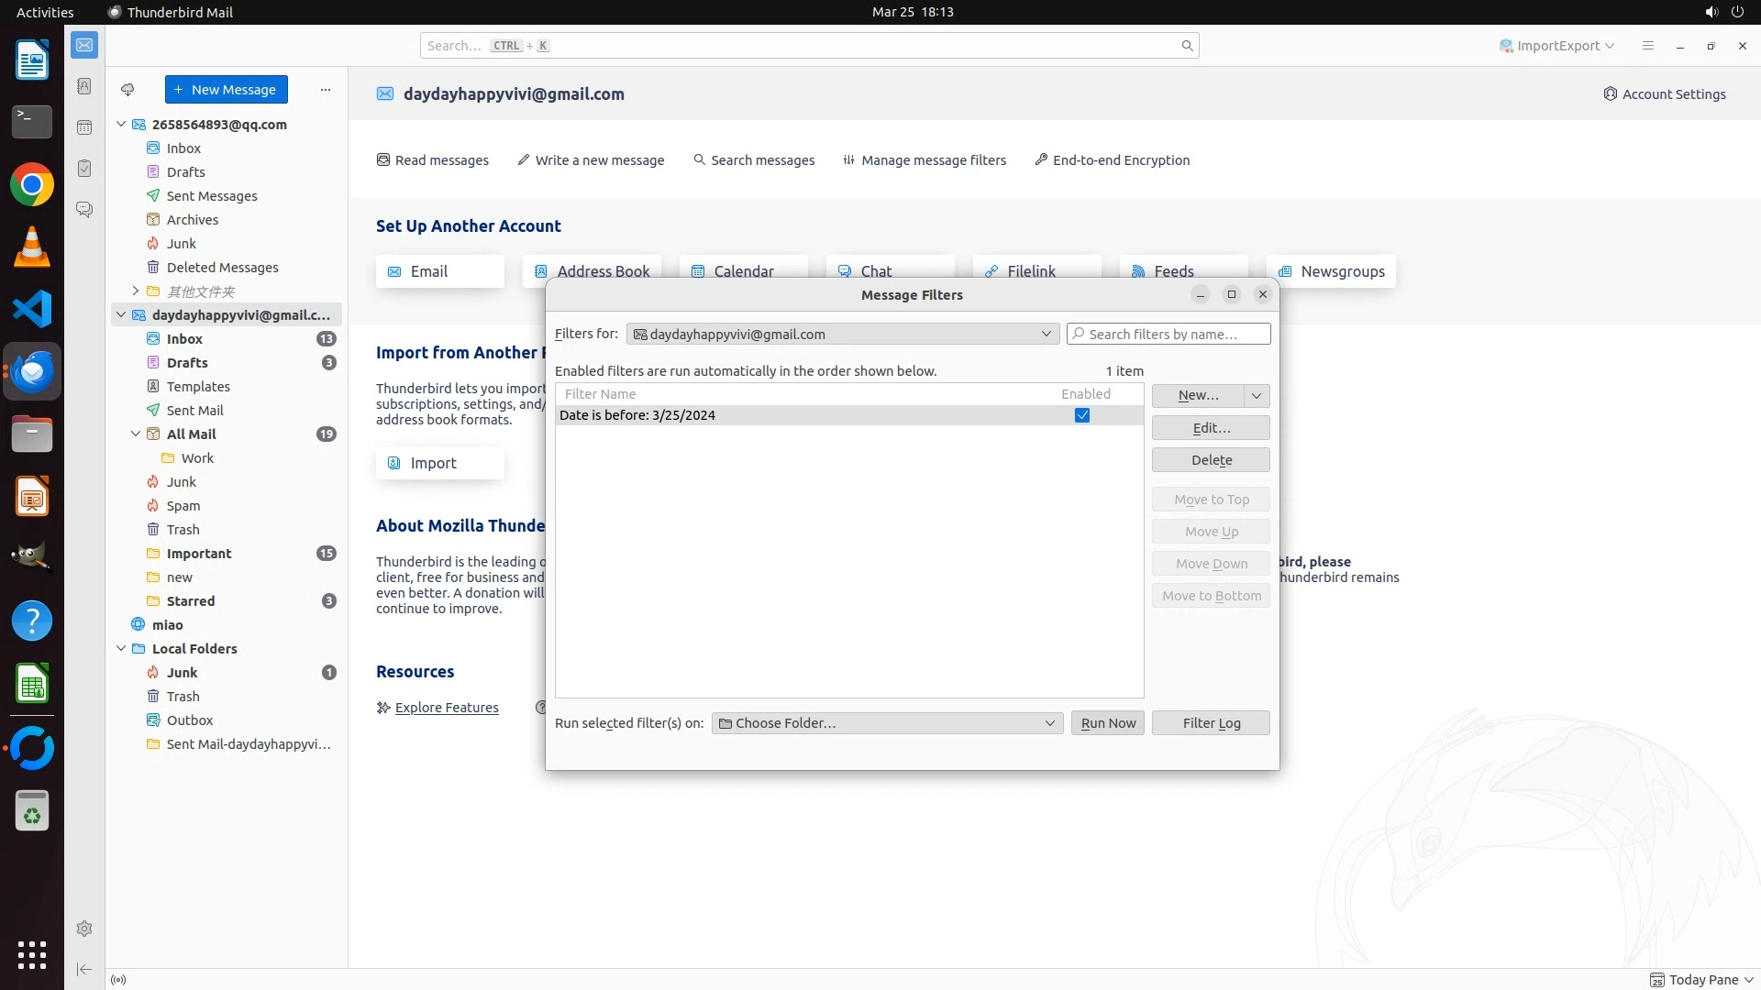Select the Important folder

(x=199, y=554)
